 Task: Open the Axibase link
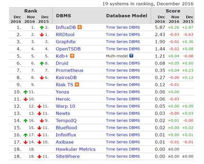(65, 142)
